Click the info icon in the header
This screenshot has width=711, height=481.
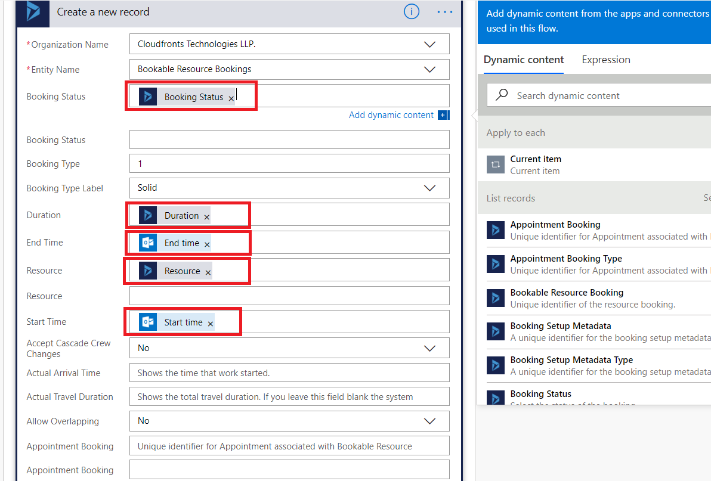coord(412,12)
